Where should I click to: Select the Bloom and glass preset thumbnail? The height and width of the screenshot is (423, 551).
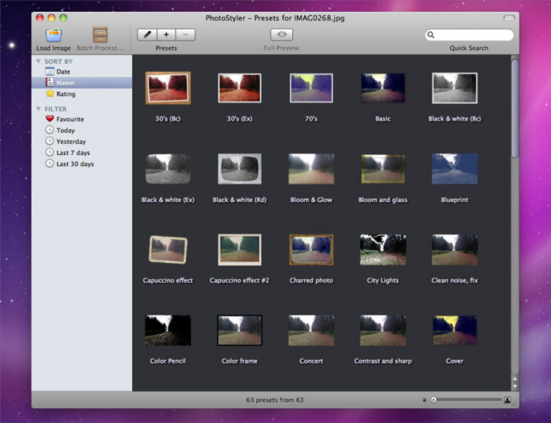coord(383,169)
